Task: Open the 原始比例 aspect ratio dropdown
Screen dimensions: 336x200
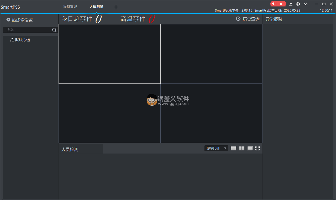Action: (x=216, y=148)
